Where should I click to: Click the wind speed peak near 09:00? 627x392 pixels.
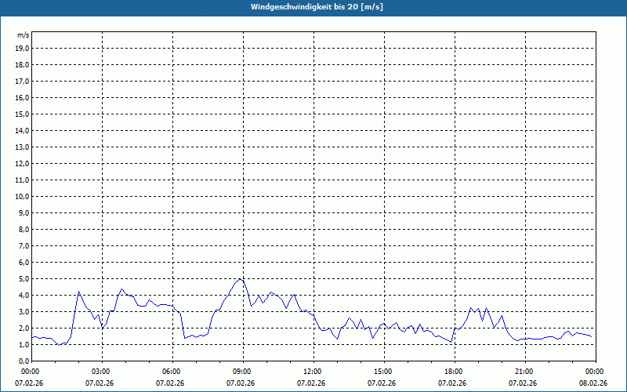241,278
